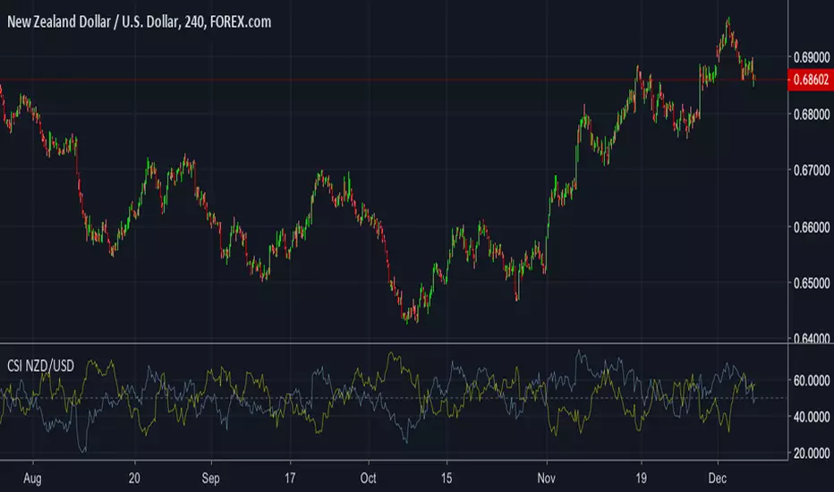The height and width of the screenshot is (492, 834).
Task: Click the Sep date label on time axis
Action: (210, 479)
